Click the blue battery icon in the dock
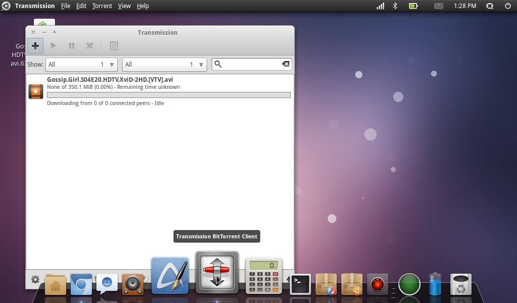Image resolution: width=517 pixels, height=303 pixels. point(435,284)
